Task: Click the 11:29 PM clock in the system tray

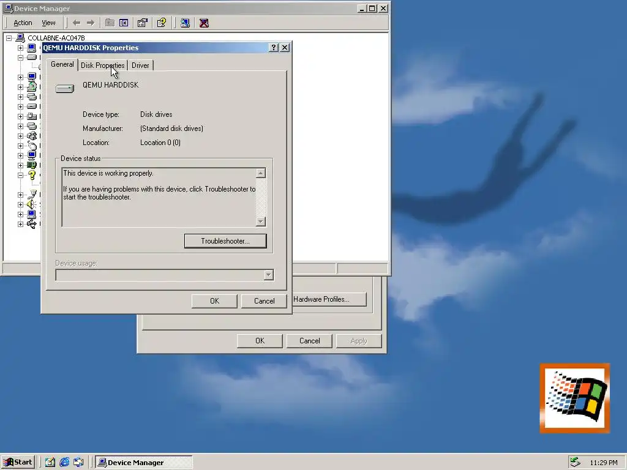Action: pos(603,463)
